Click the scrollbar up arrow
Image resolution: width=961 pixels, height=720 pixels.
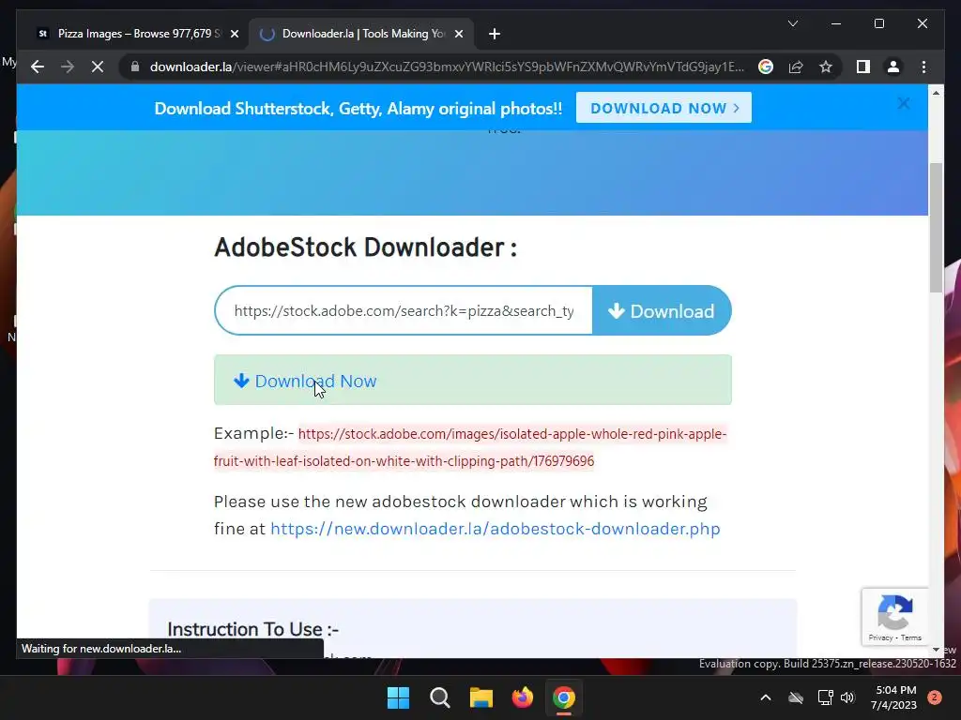coord(936,93)
